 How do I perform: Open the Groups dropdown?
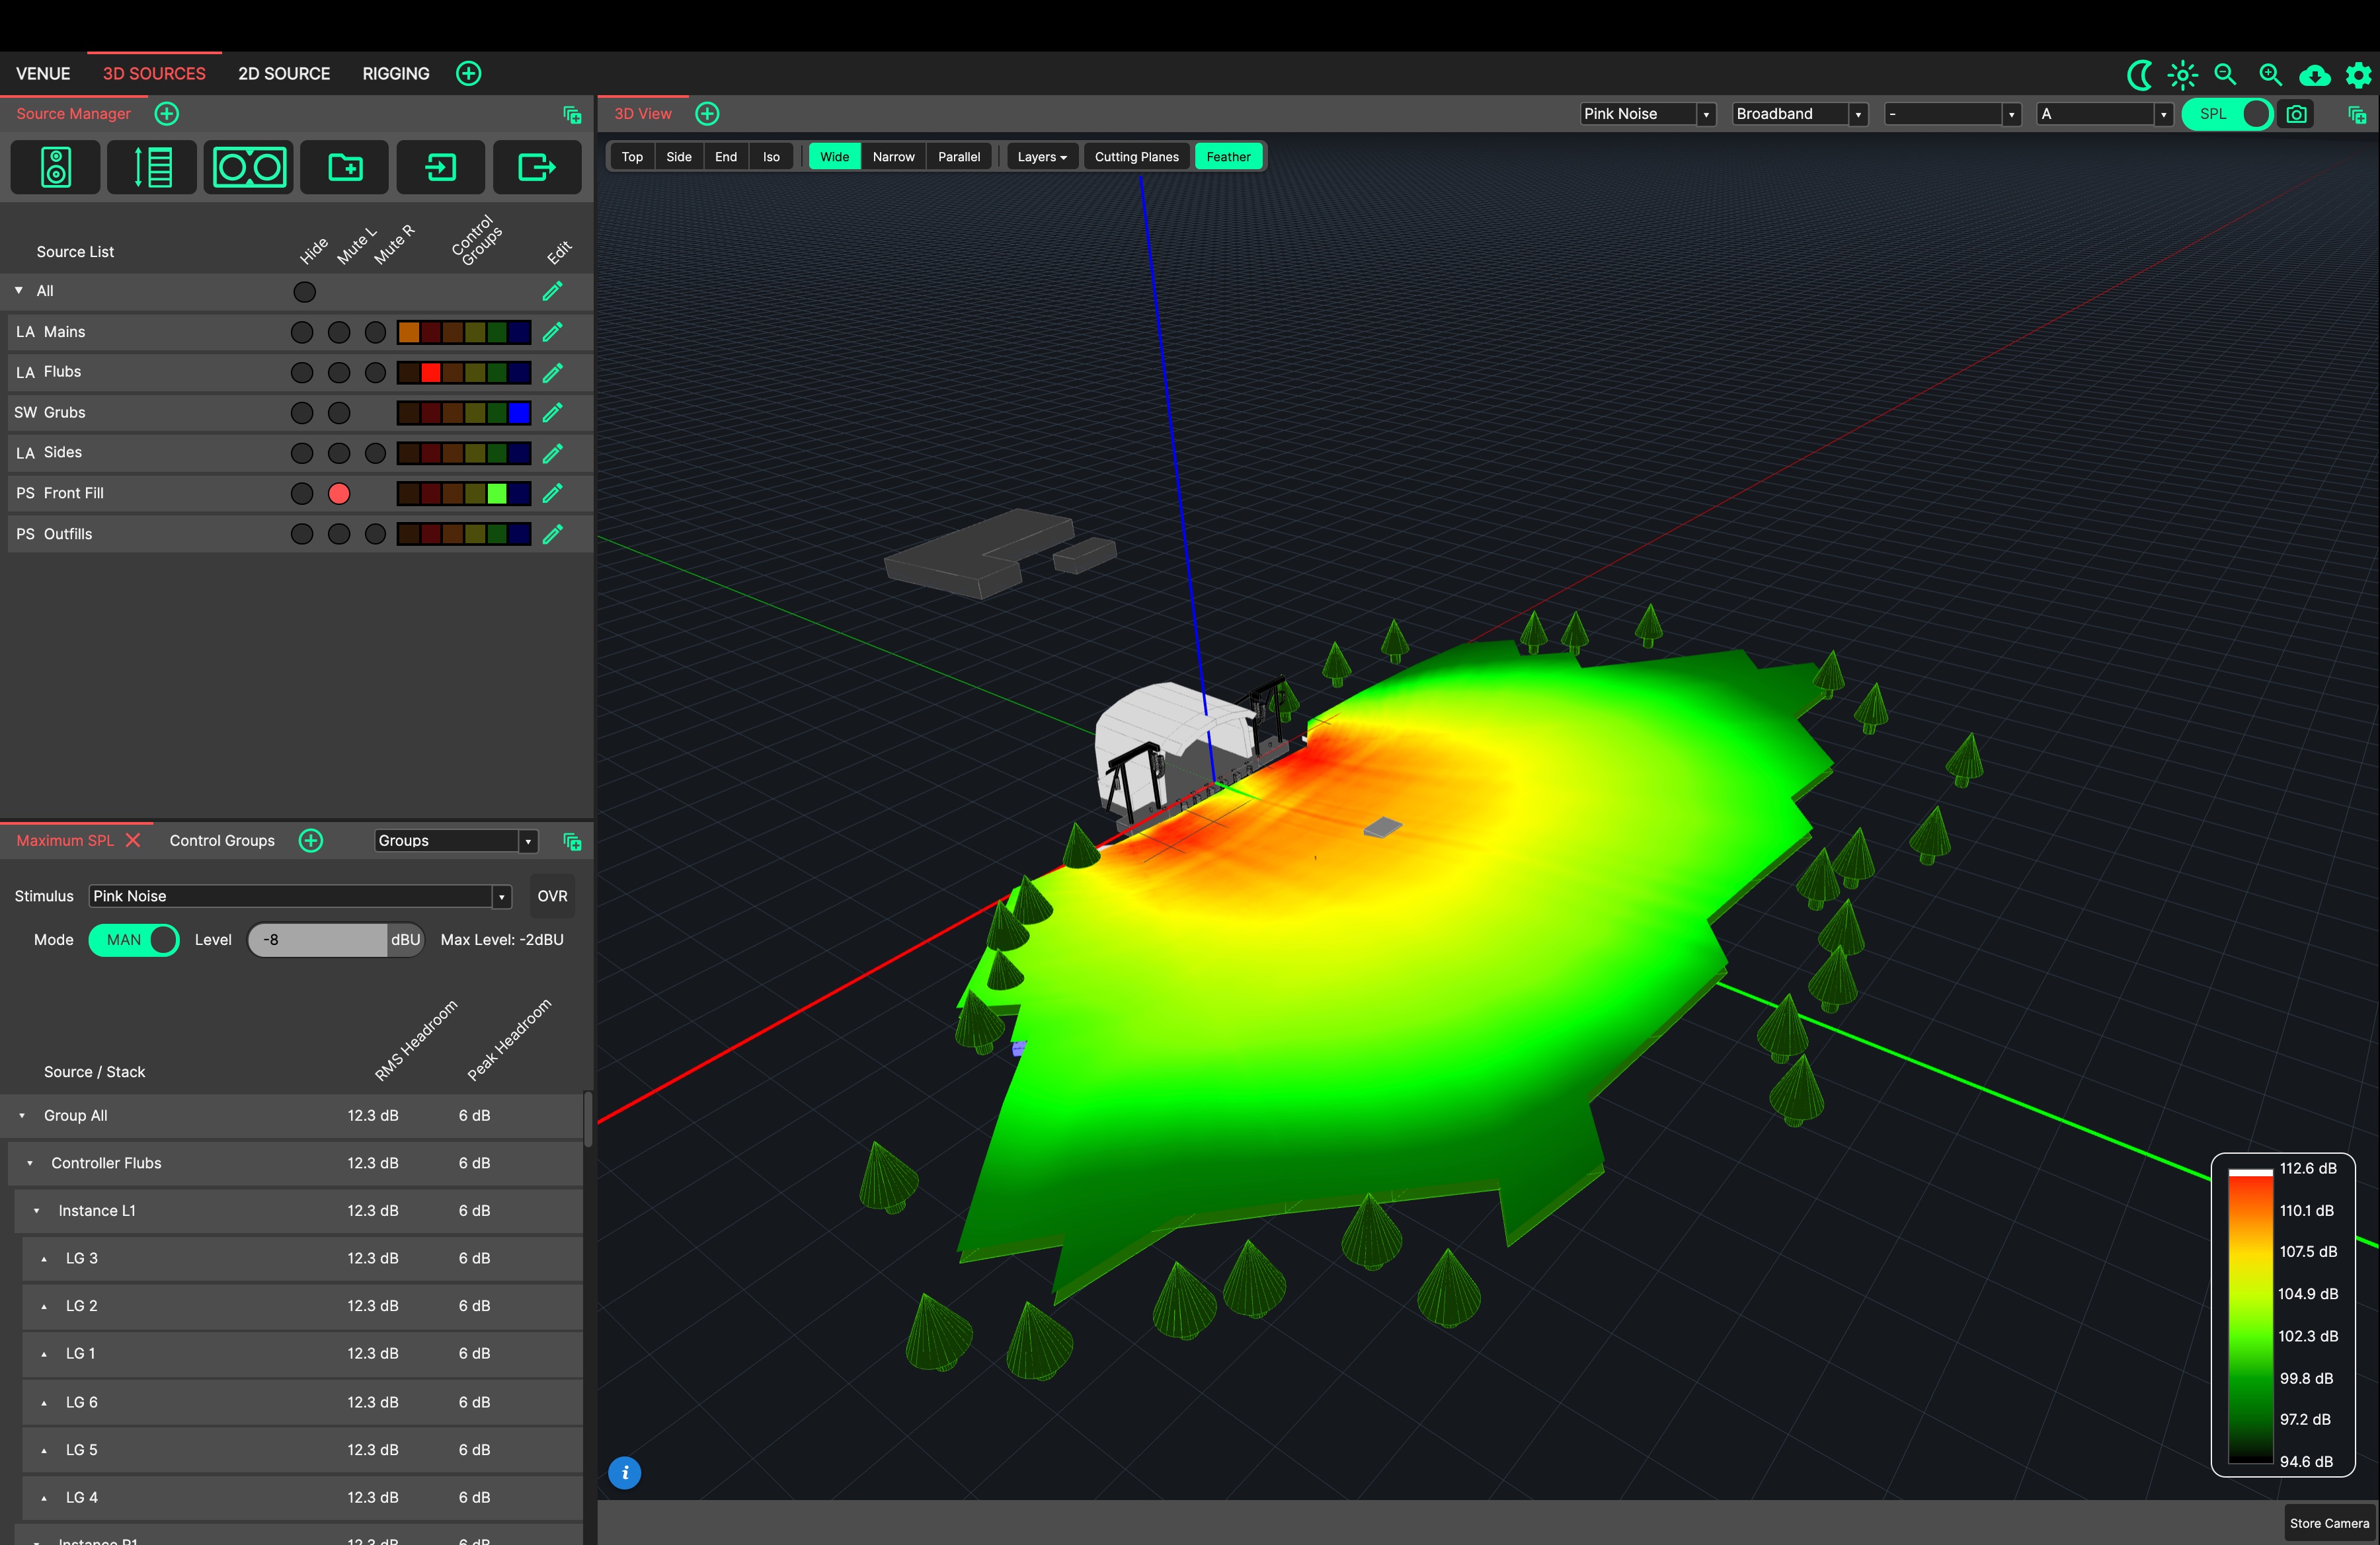click(x=456, y=841)
